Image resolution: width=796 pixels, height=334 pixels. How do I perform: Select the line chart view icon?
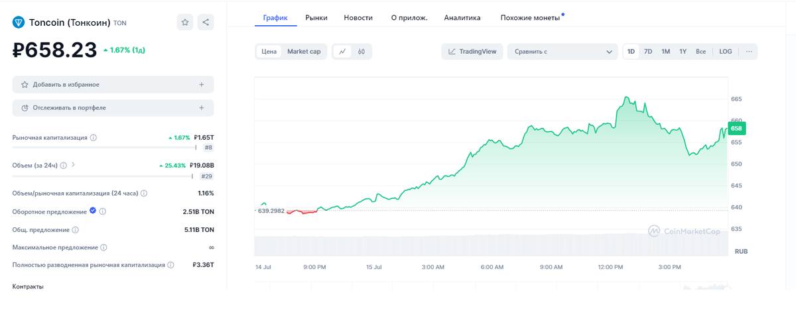click(x=342, y=51)
